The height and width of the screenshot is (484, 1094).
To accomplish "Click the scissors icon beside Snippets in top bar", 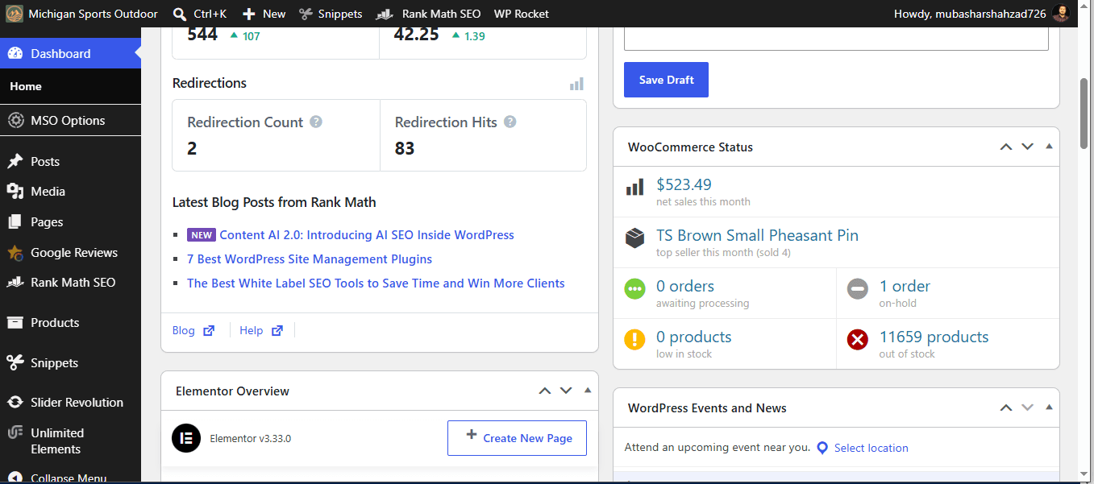I will pyautogui.click(x=306, y=14).
